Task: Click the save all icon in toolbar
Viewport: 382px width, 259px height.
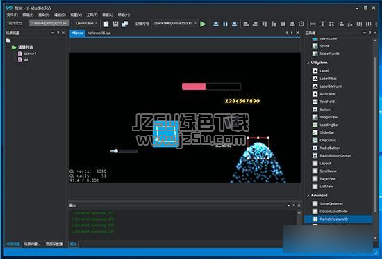Action: 124,24
